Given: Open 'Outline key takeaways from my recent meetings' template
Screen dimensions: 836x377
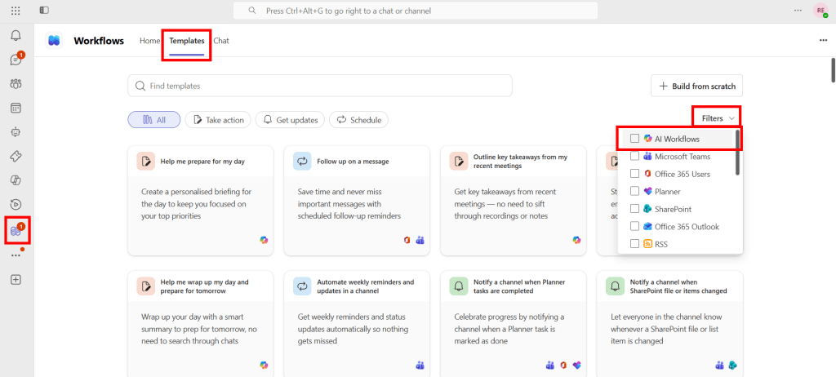Looking at the screenshot, I should pyautogui.click(x=514, y=201).
